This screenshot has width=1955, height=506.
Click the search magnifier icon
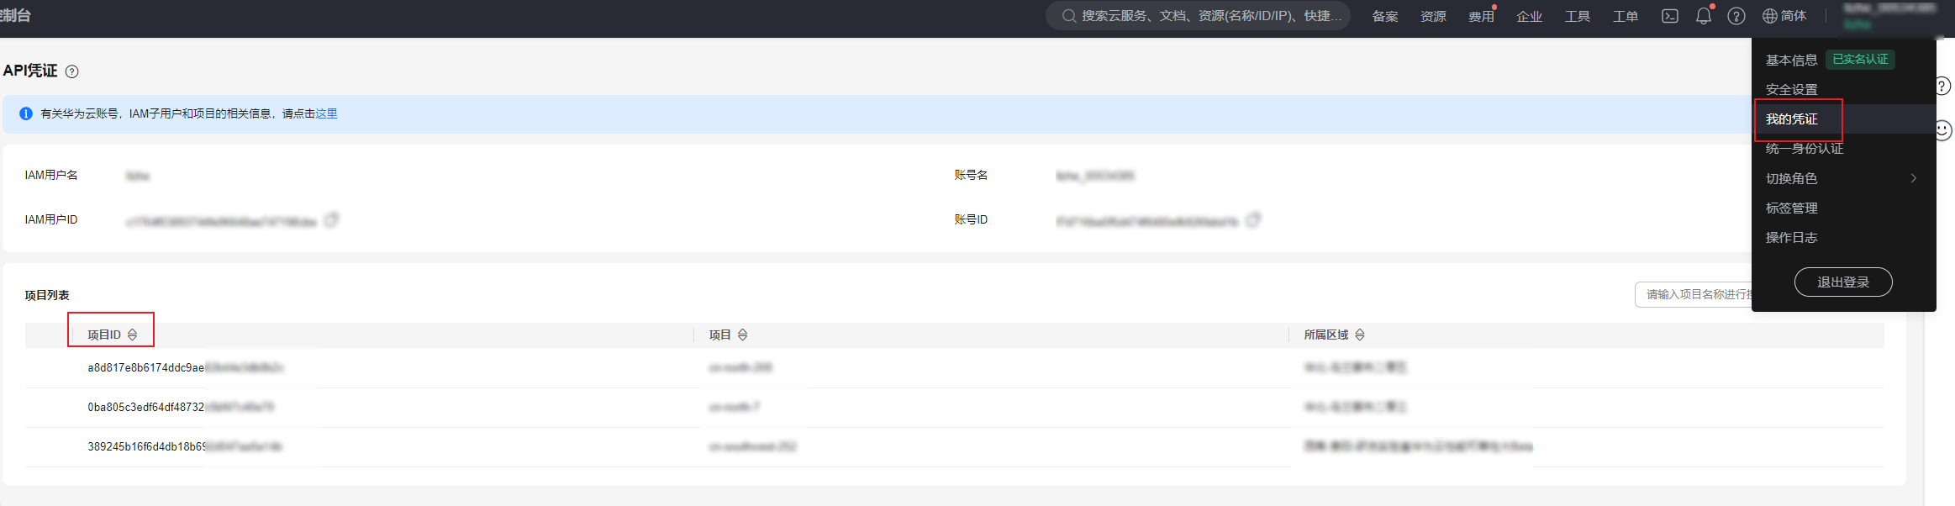(1068, 16)
